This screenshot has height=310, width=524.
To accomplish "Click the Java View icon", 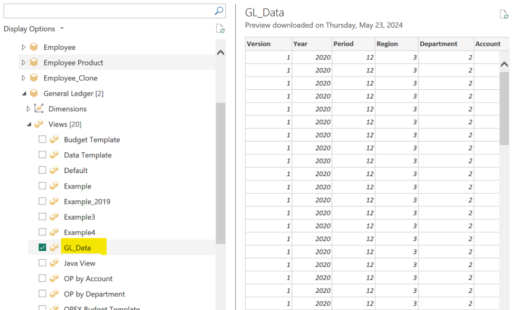I will click(54, 263).
